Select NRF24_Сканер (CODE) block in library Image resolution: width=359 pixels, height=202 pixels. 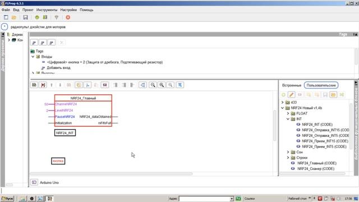pyautogui.click(x=316, y=168)
